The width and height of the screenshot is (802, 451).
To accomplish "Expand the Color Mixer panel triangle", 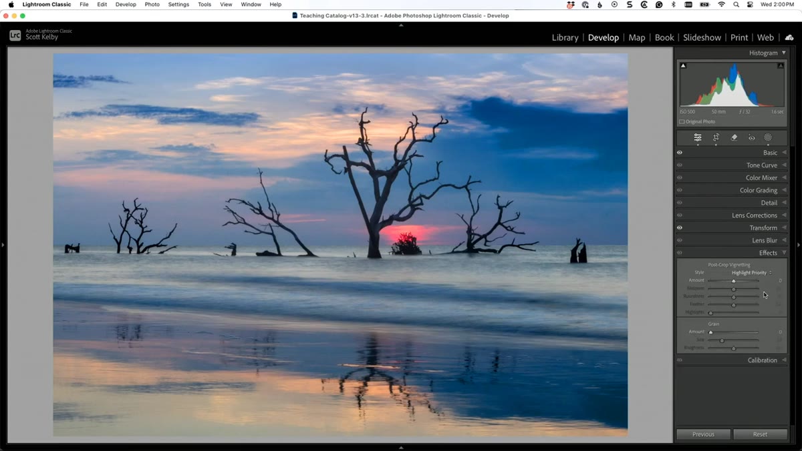I will pyautogui.click(x=784, y=178).
